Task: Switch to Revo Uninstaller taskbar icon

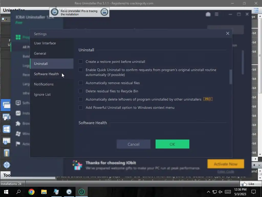Action: click(57, 192)
